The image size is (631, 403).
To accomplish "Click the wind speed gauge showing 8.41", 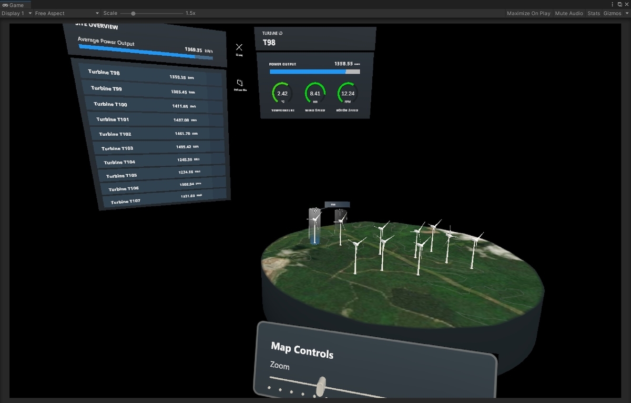I will pos(315,93).
